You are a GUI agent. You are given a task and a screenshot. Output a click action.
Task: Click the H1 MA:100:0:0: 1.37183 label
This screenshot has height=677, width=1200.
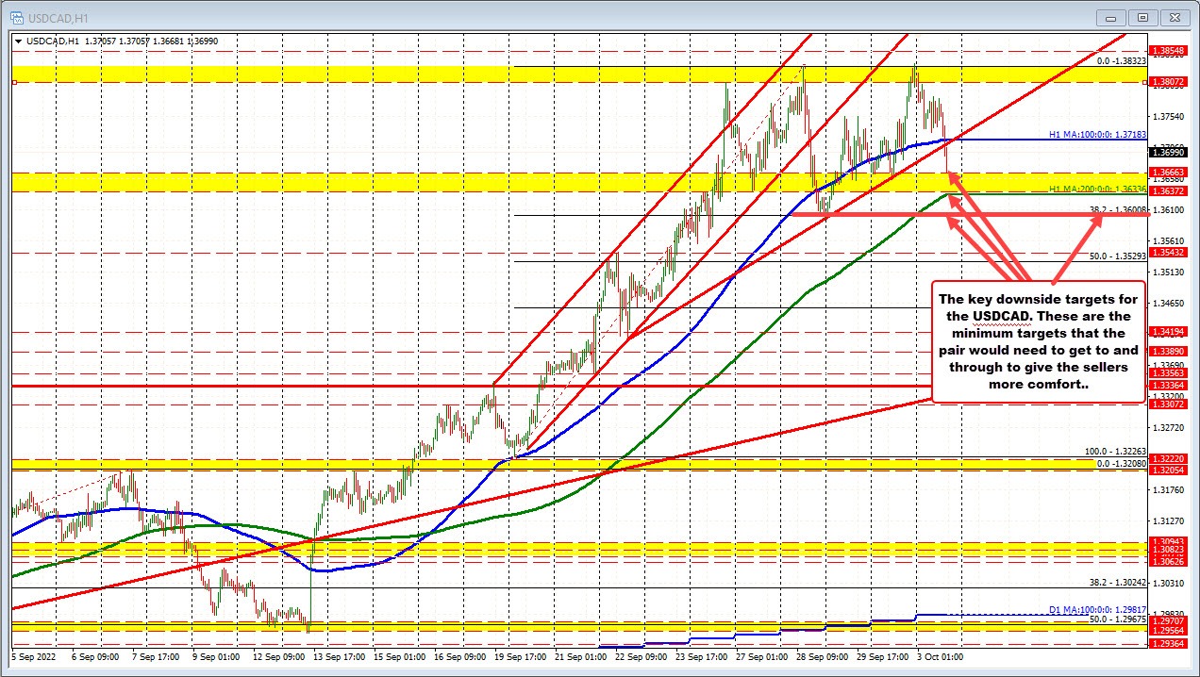point(1096,136)
